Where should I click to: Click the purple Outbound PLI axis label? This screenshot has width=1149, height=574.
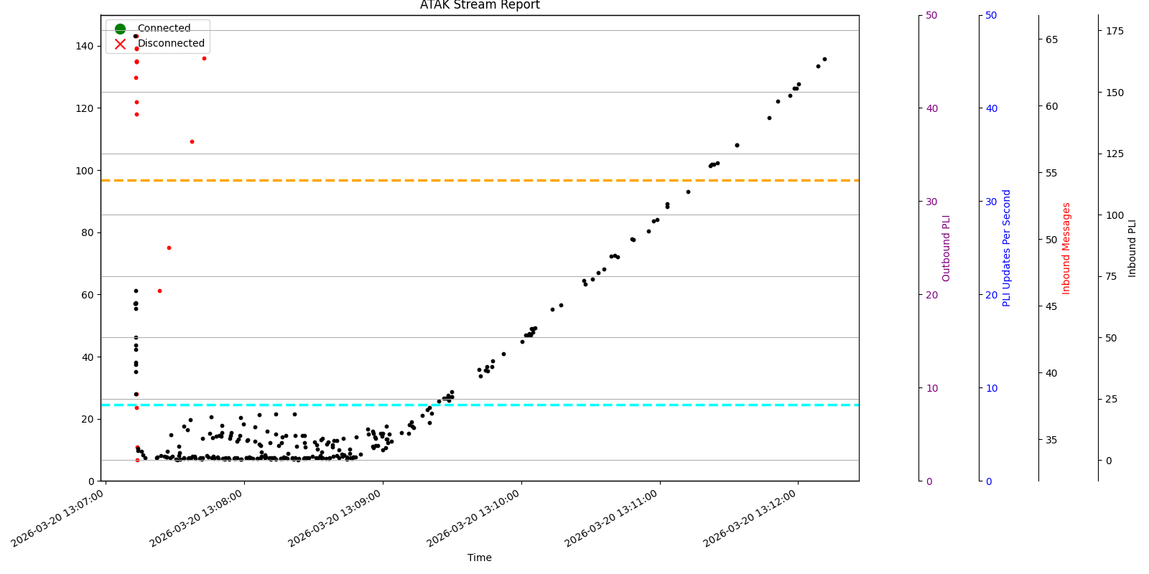(x=946, y=248)
